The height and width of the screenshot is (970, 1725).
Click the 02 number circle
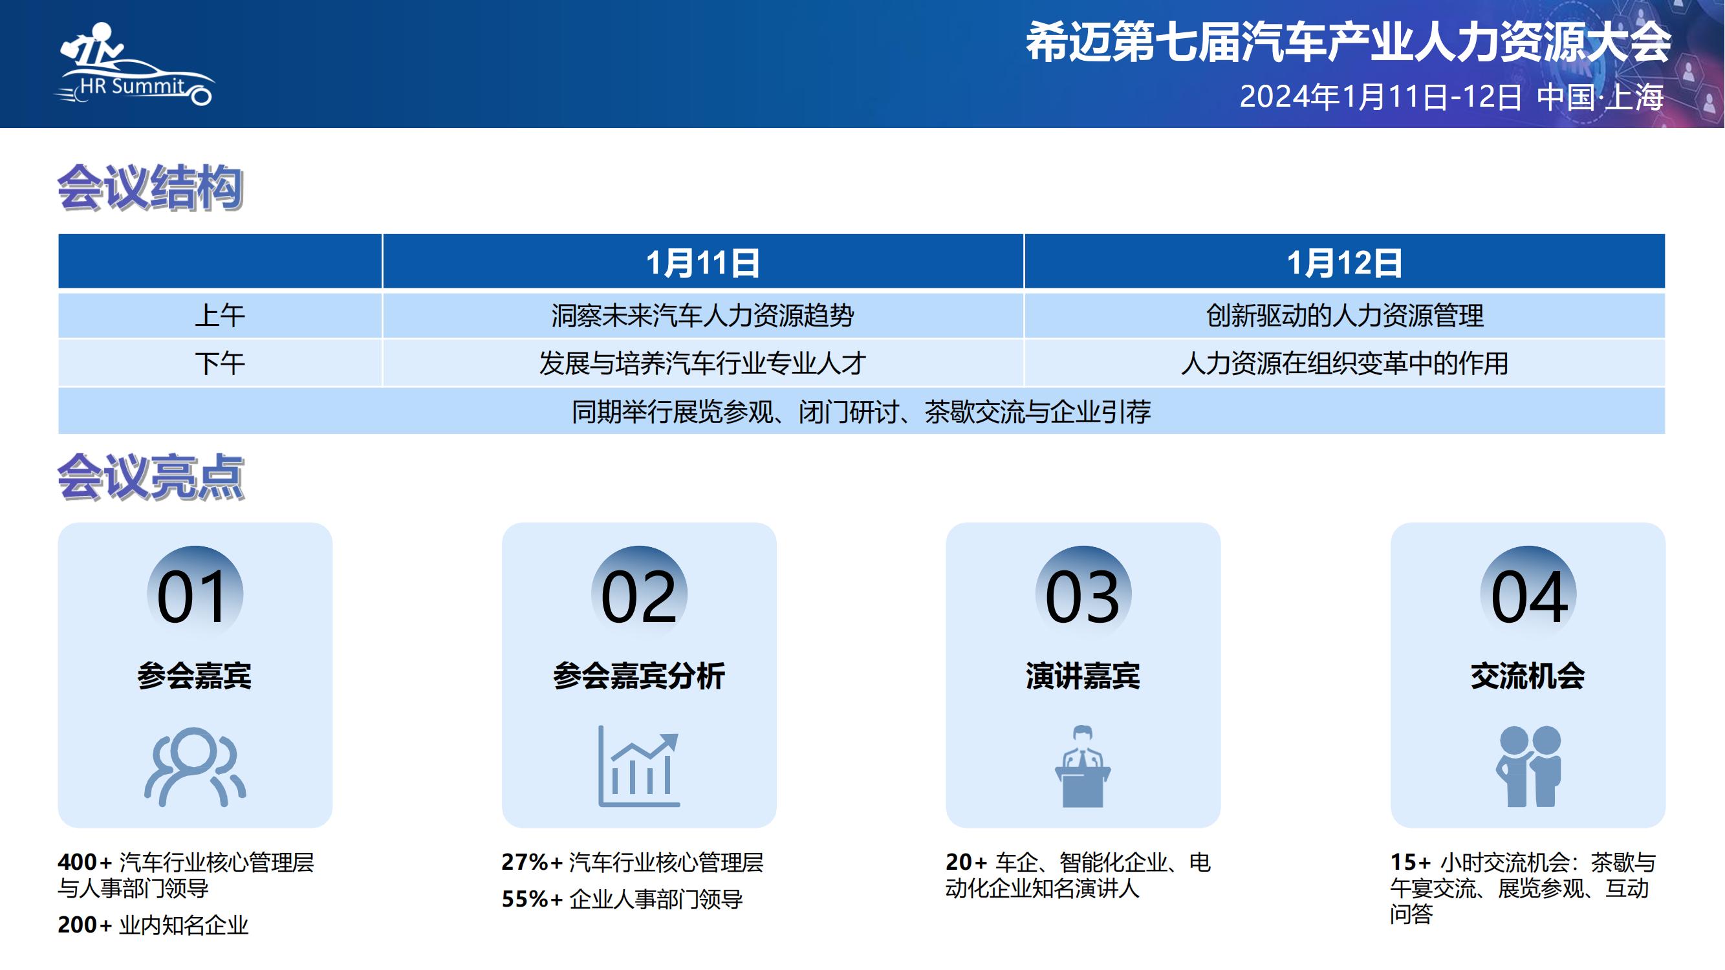pyautogui.click(x=639, y=594)
